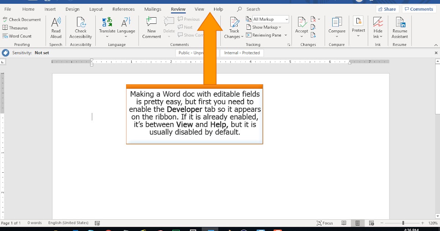Image resolution: width=440 pixels, height=231 pixels.
Task: Switch to the Mailings tab
Action: pyautogui.click(x=153, y=9)
